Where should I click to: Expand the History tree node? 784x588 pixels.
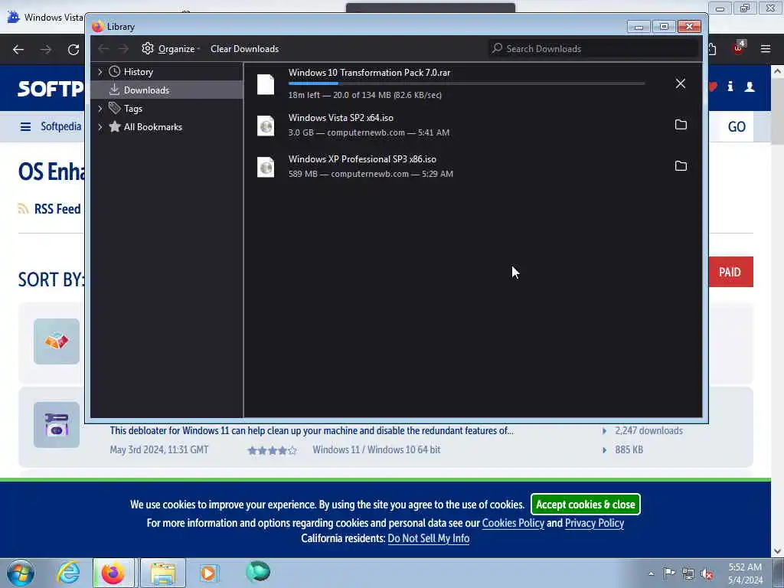click(x=100, y=72)
